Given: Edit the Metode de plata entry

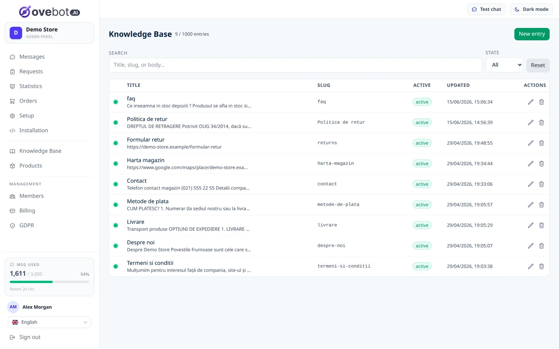Looking at the screenshot, I should (531, 205).
